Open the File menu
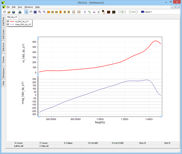 [8, 7]
